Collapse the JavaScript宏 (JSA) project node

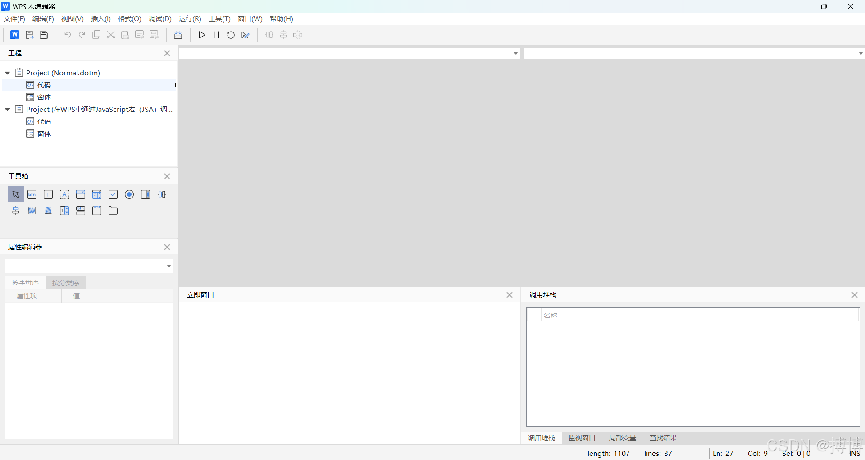[x=8, y=109]
